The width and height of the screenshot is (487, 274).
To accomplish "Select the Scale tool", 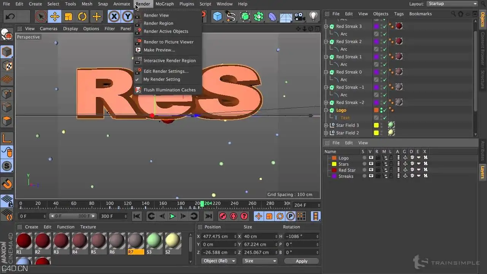I will pyautogui.click(x=68, y=17).
